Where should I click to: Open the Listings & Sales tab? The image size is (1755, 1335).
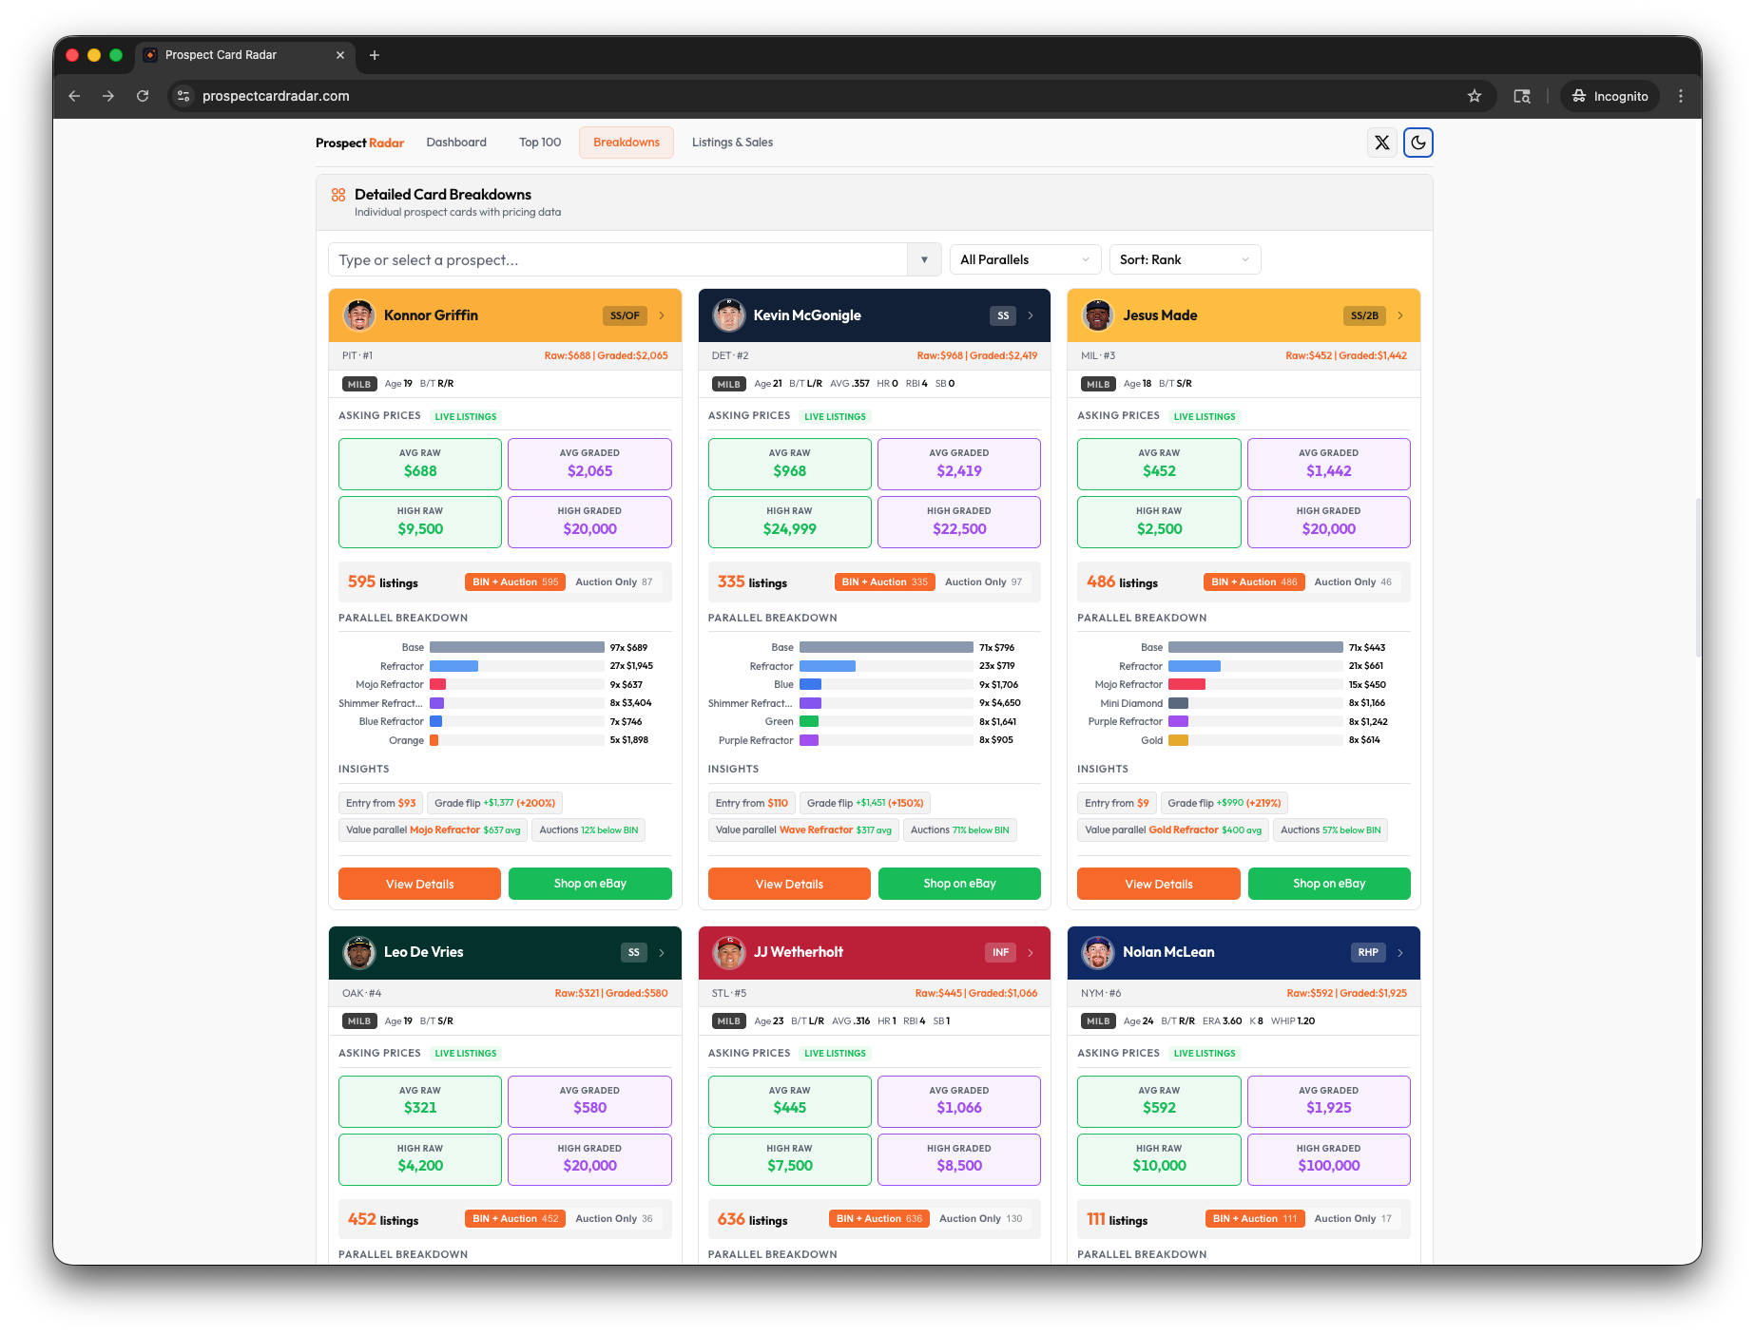(x=732, y=143)
